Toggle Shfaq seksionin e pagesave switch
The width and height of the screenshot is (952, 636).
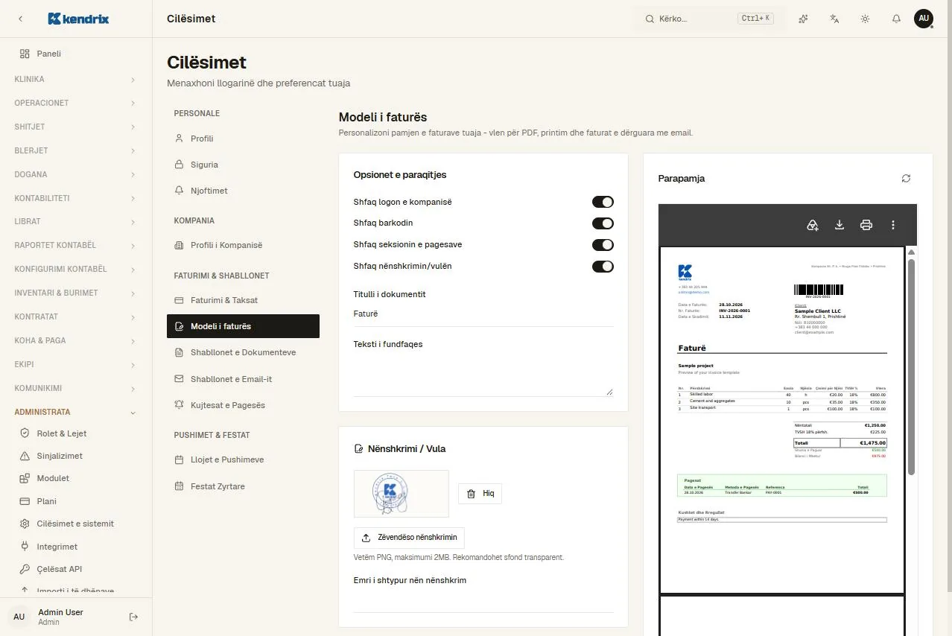(603, 244)
